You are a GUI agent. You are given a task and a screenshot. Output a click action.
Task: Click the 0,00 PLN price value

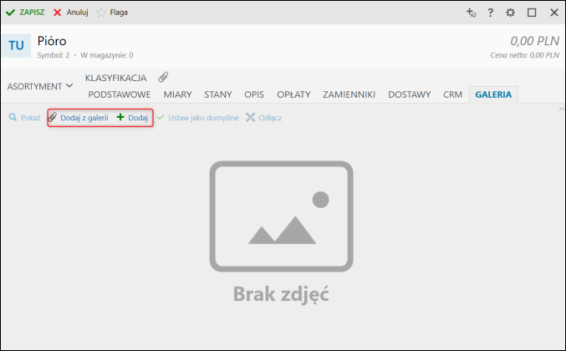534,41
